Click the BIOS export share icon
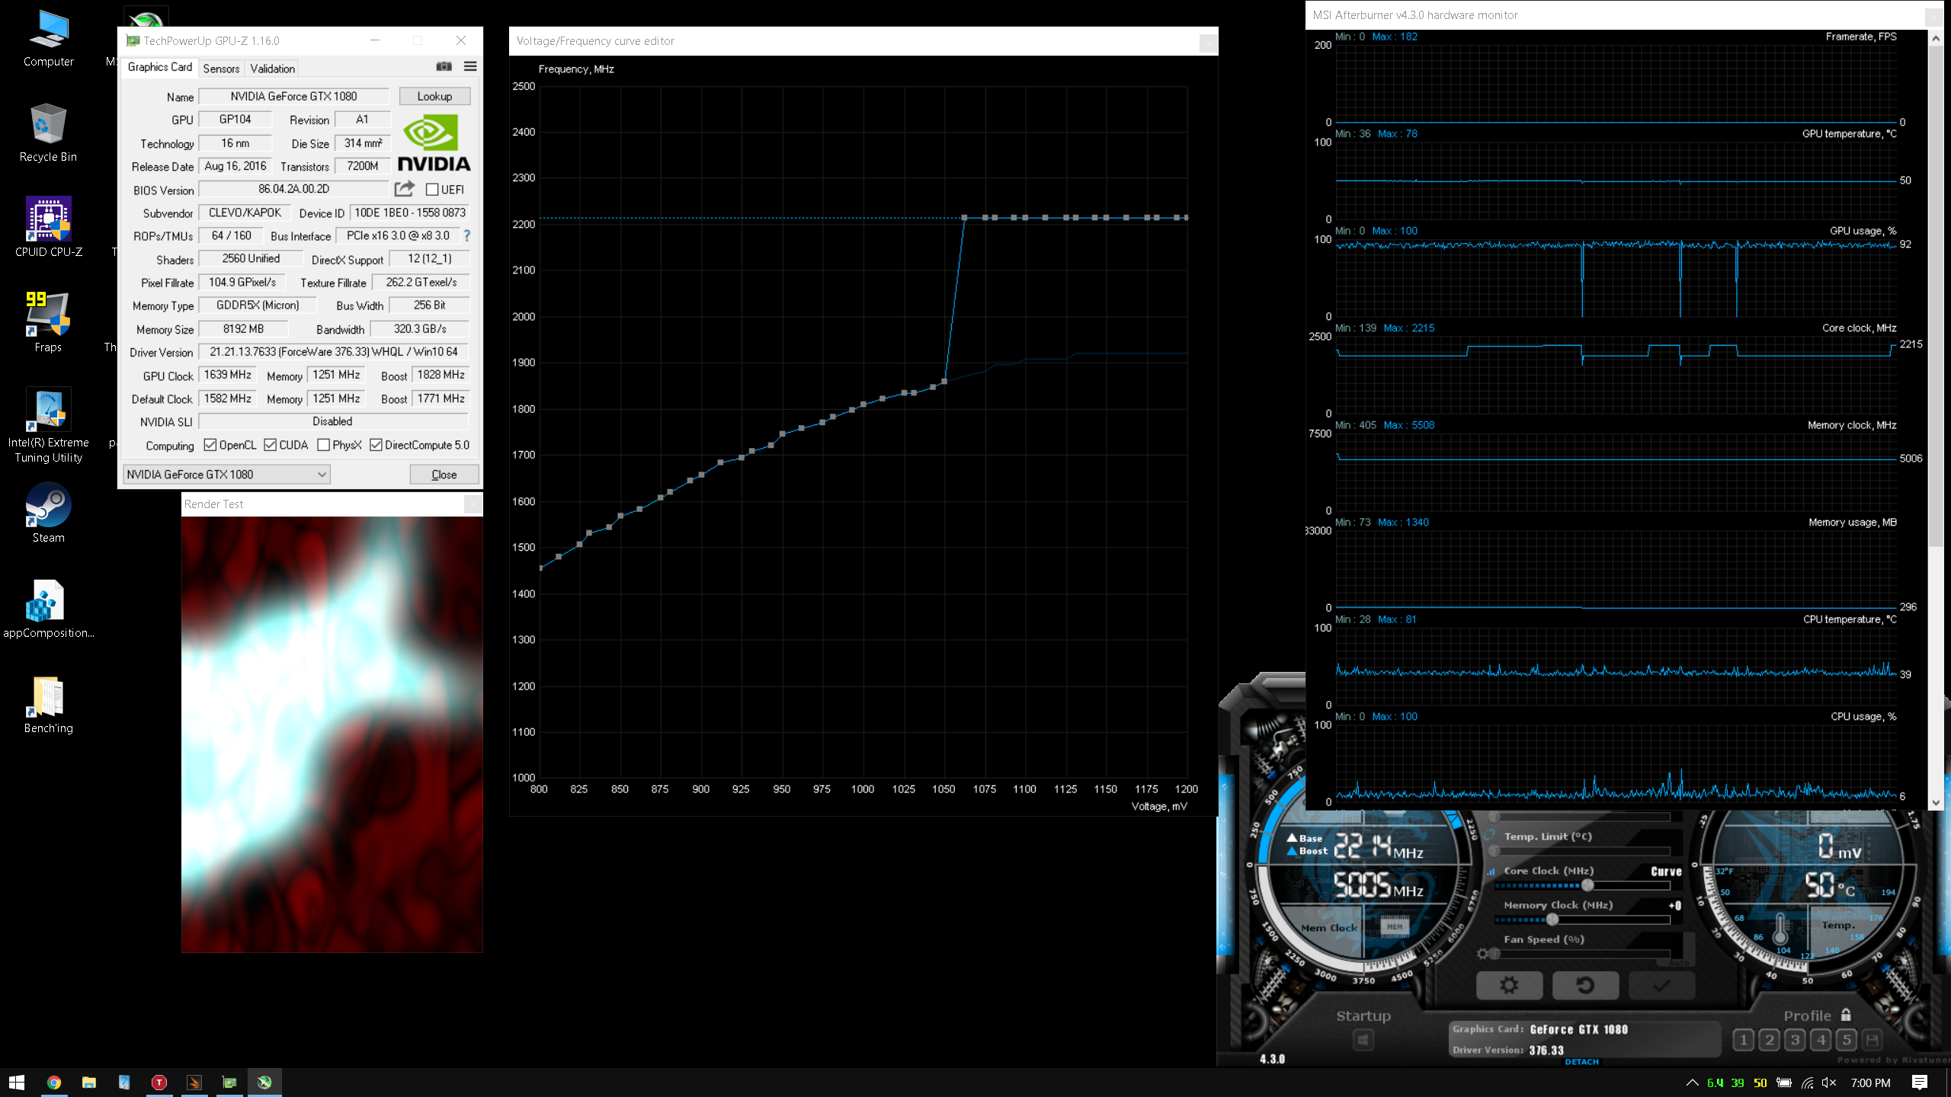The width and height of the screenshot is (1951, 1097). 405,189
